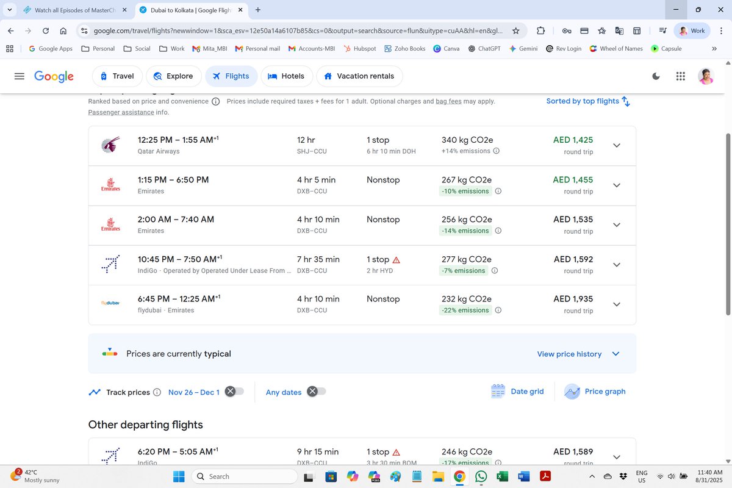
Task: Expand the 6:20 PM IndiGo flight details
Action: 616,457
